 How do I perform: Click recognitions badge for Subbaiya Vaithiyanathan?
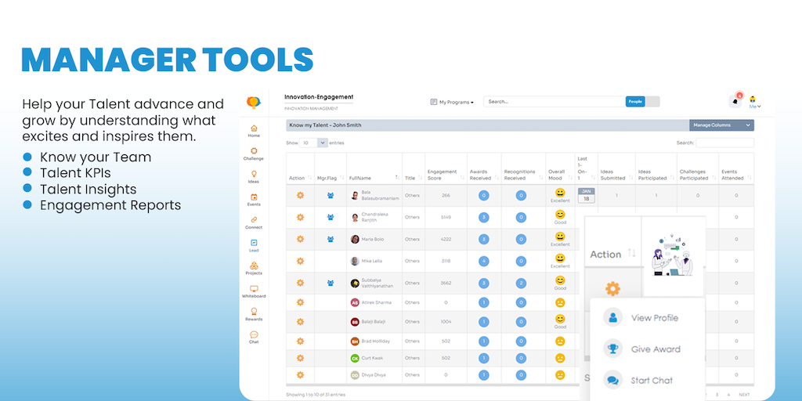[521, 283]
